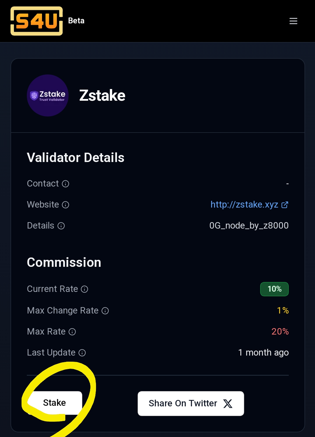Click the Max Rate info icon

pos(72,332)
